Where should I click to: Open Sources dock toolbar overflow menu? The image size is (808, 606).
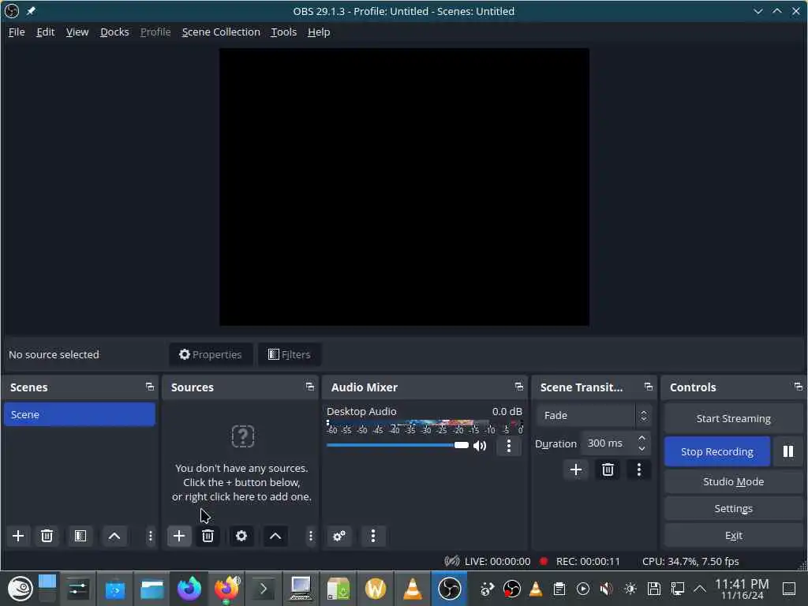click(310, 536)
